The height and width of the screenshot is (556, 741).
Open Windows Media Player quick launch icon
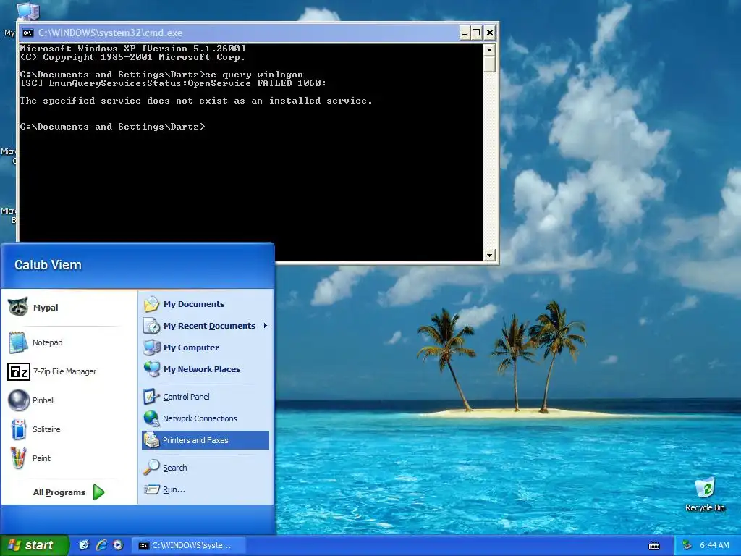point(118,545)
